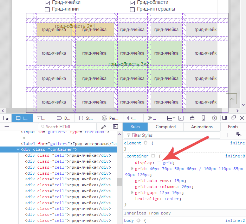Edit the display property value 'grid'
The image size is (246, 224).
[167, 163]
